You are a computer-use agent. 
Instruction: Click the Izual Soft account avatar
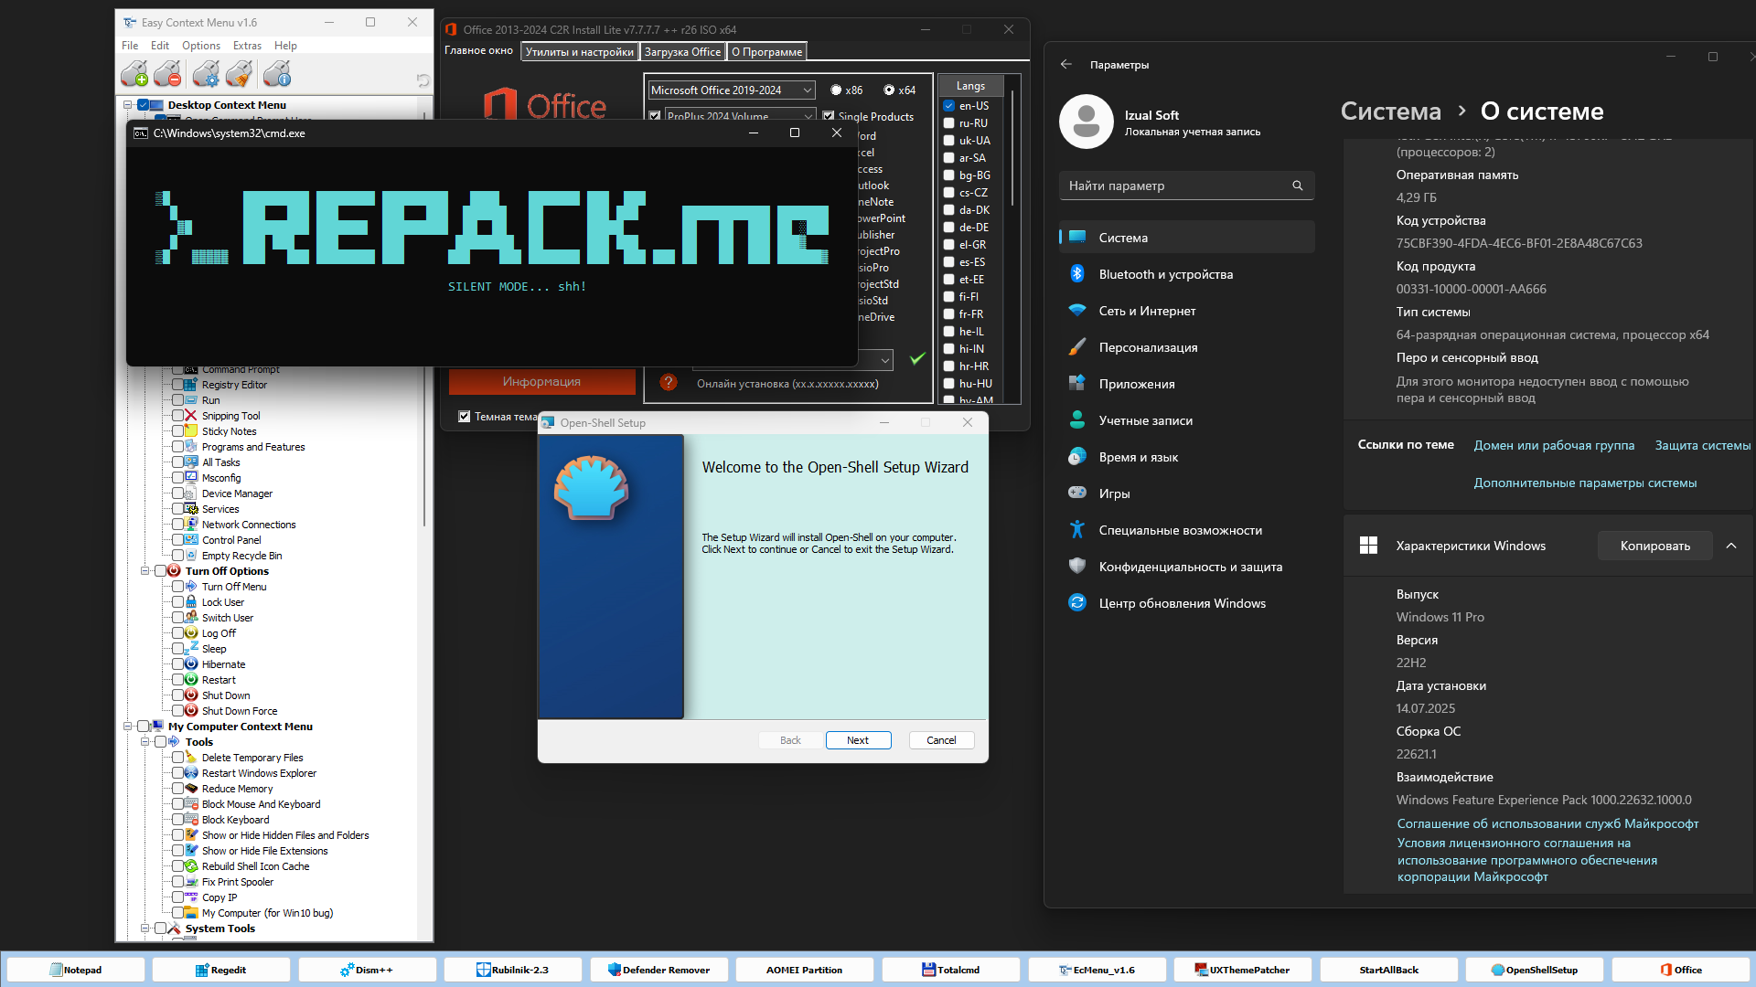point(1087,122)
